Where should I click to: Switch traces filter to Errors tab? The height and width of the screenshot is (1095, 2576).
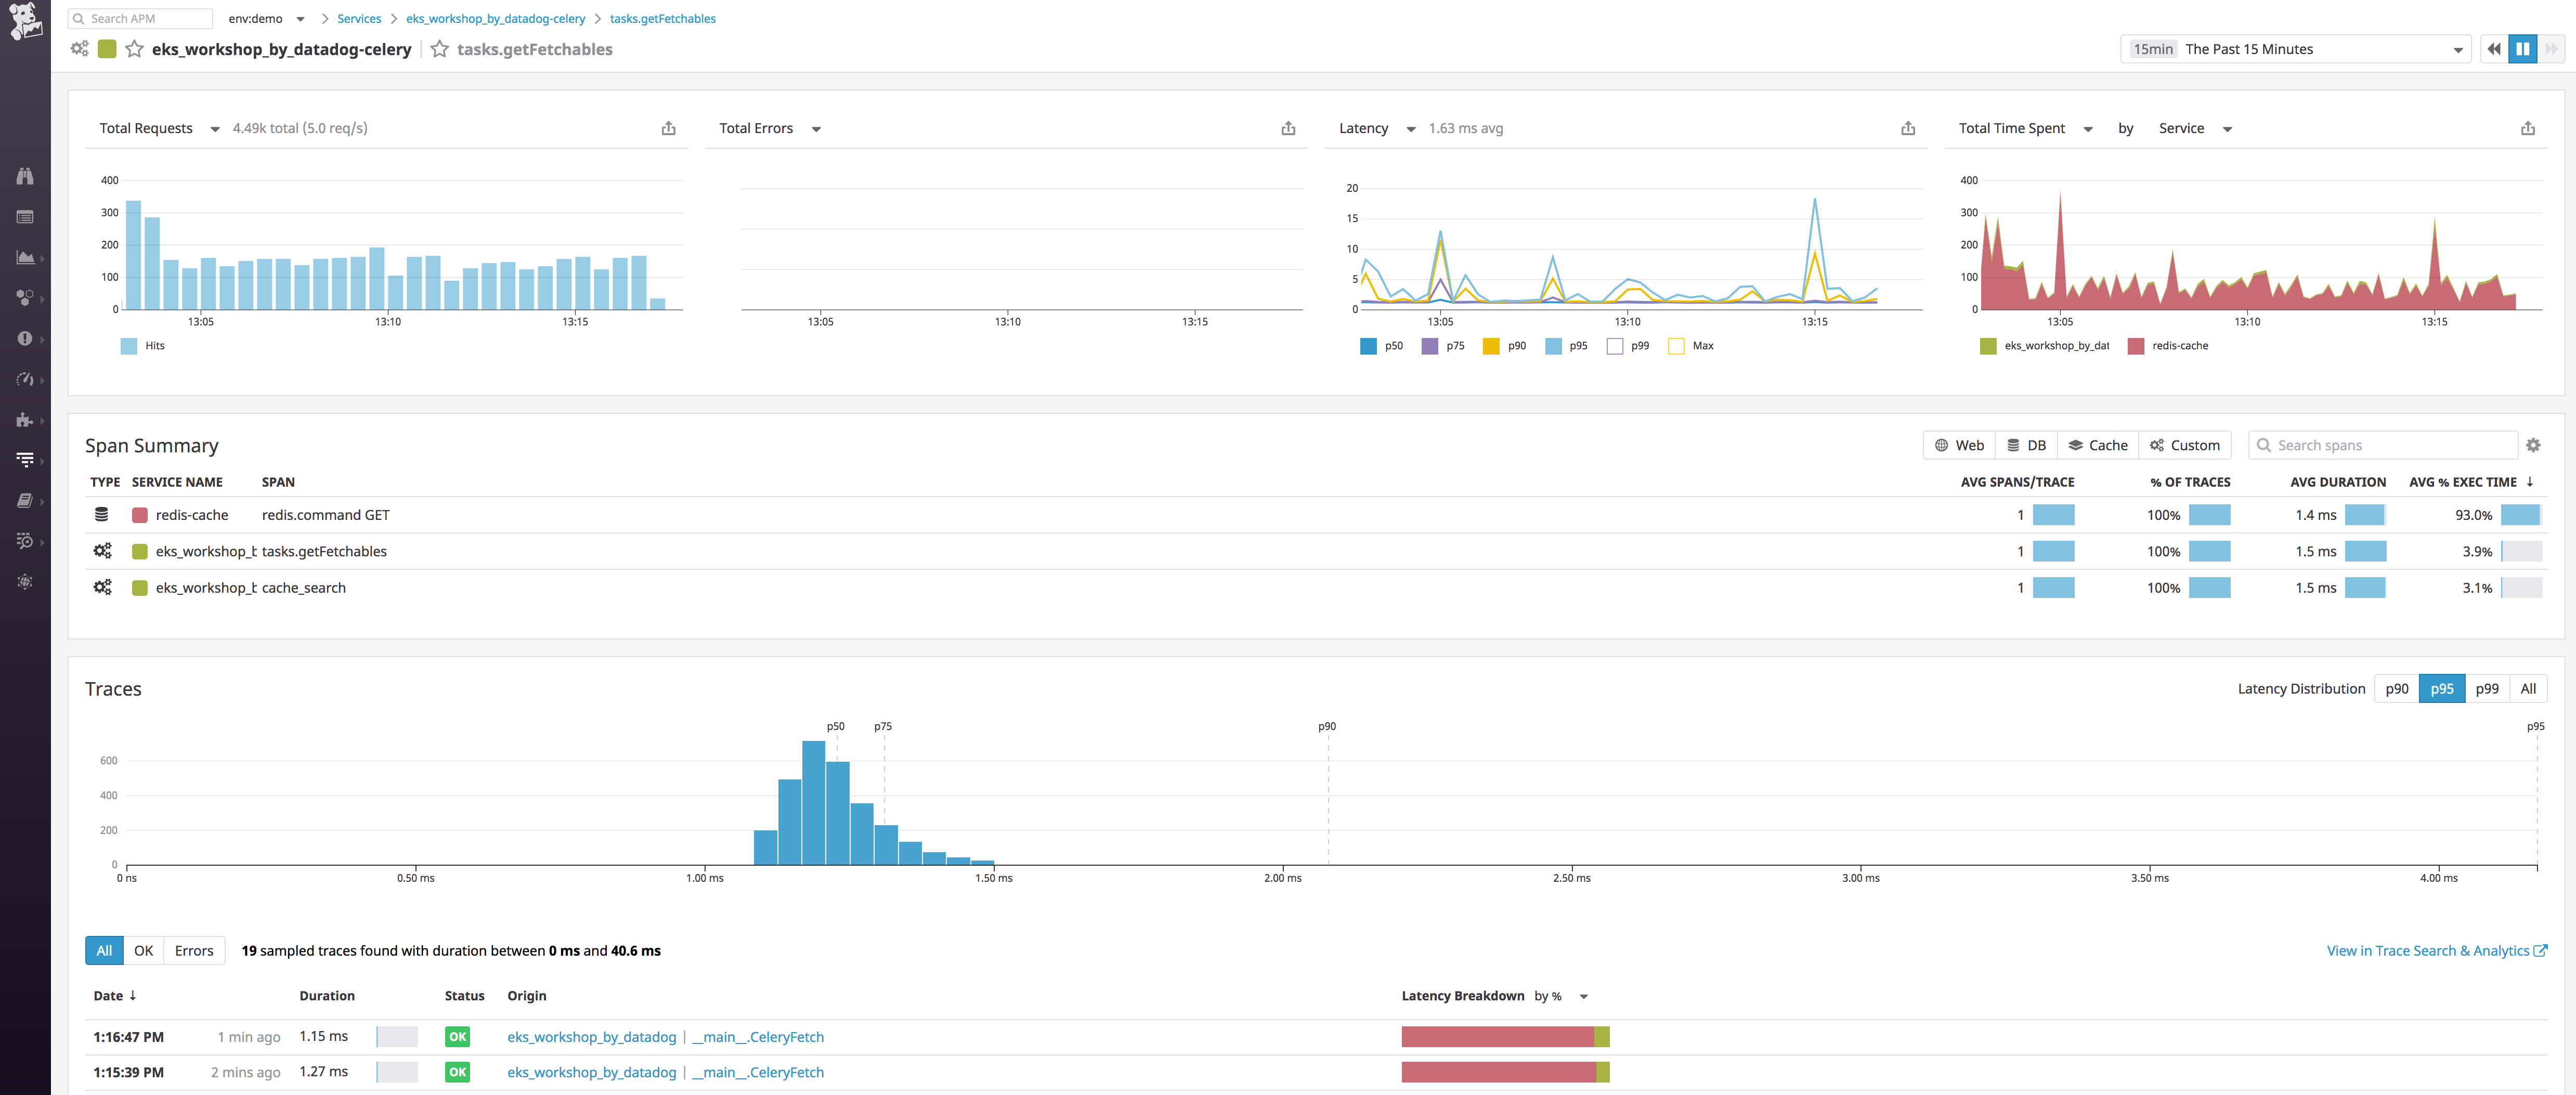(193, 950)
